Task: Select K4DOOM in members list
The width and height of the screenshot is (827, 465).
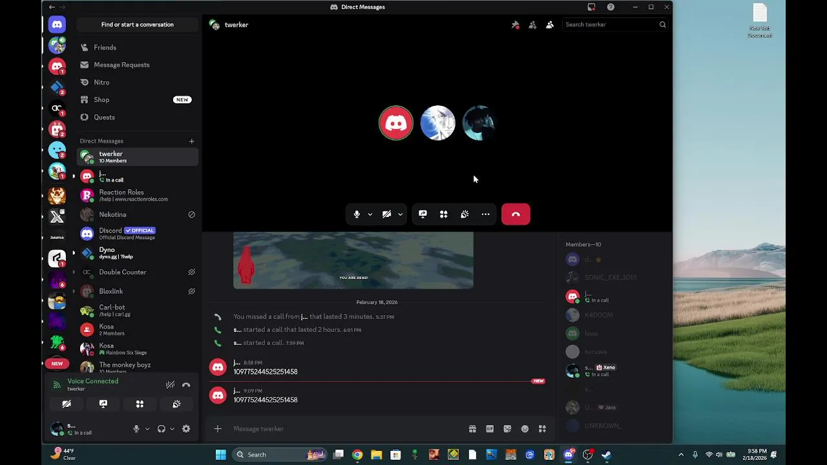Action: [x=613, y=315]
